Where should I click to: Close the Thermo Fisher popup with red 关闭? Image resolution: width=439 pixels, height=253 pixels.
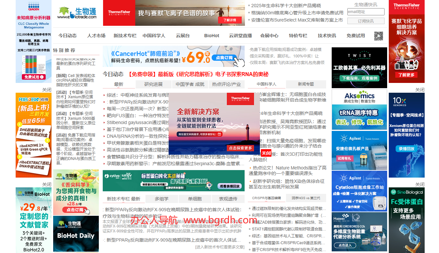coord(266,153)
